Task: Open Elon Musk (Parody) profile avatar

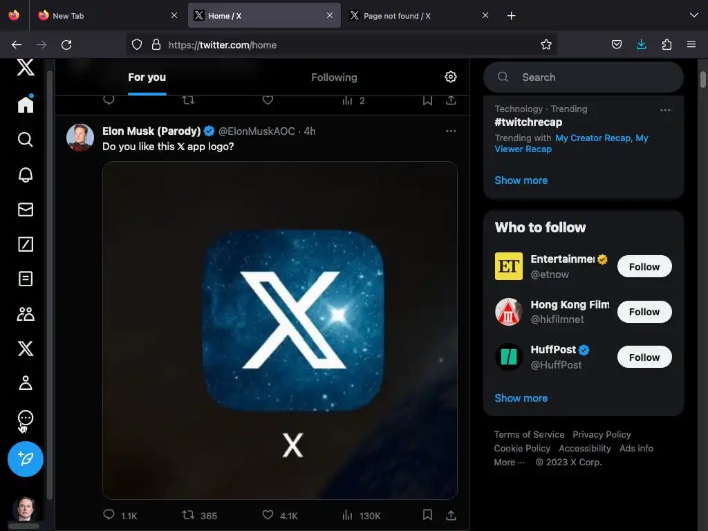Action: coord(80,138)
